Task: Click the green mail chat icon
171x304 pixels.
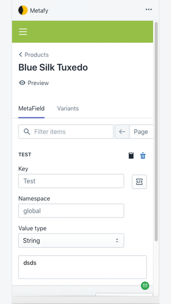Action: pos(145,285)
